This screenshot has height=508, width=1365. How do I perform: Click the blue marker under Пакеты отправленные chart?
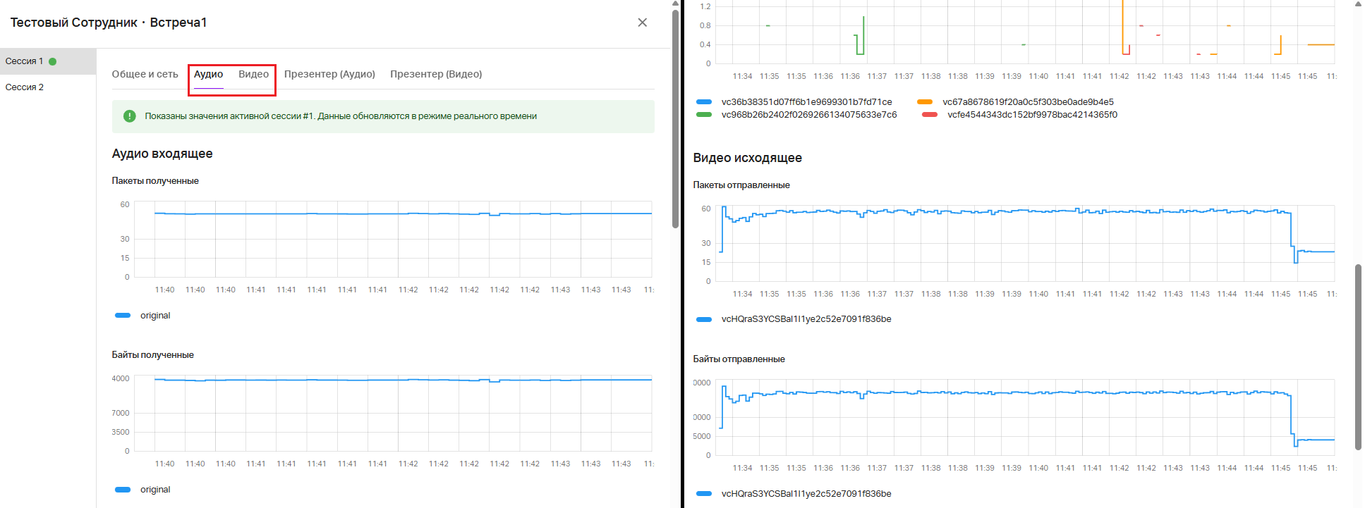pos(703,319)
